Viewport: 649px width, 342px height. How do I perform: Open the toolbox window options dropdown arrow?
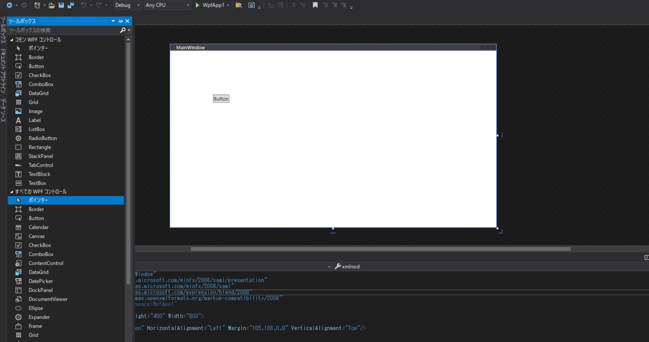click(113, 21)
